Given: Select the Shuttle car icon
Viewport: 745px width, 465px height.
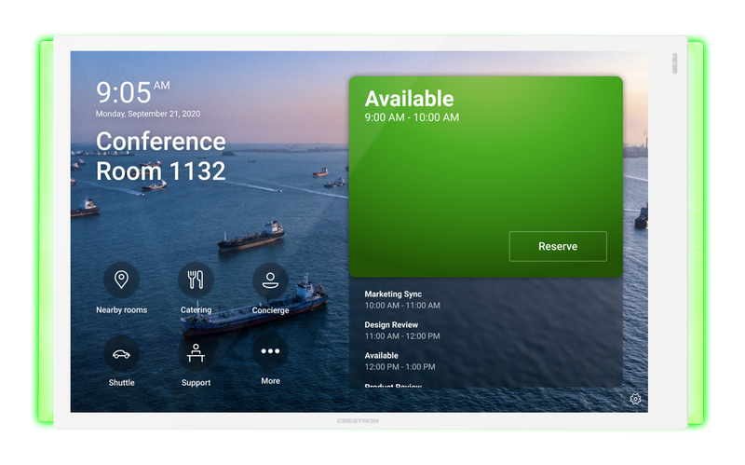Looking at the screenshot, I should (122, 354).
